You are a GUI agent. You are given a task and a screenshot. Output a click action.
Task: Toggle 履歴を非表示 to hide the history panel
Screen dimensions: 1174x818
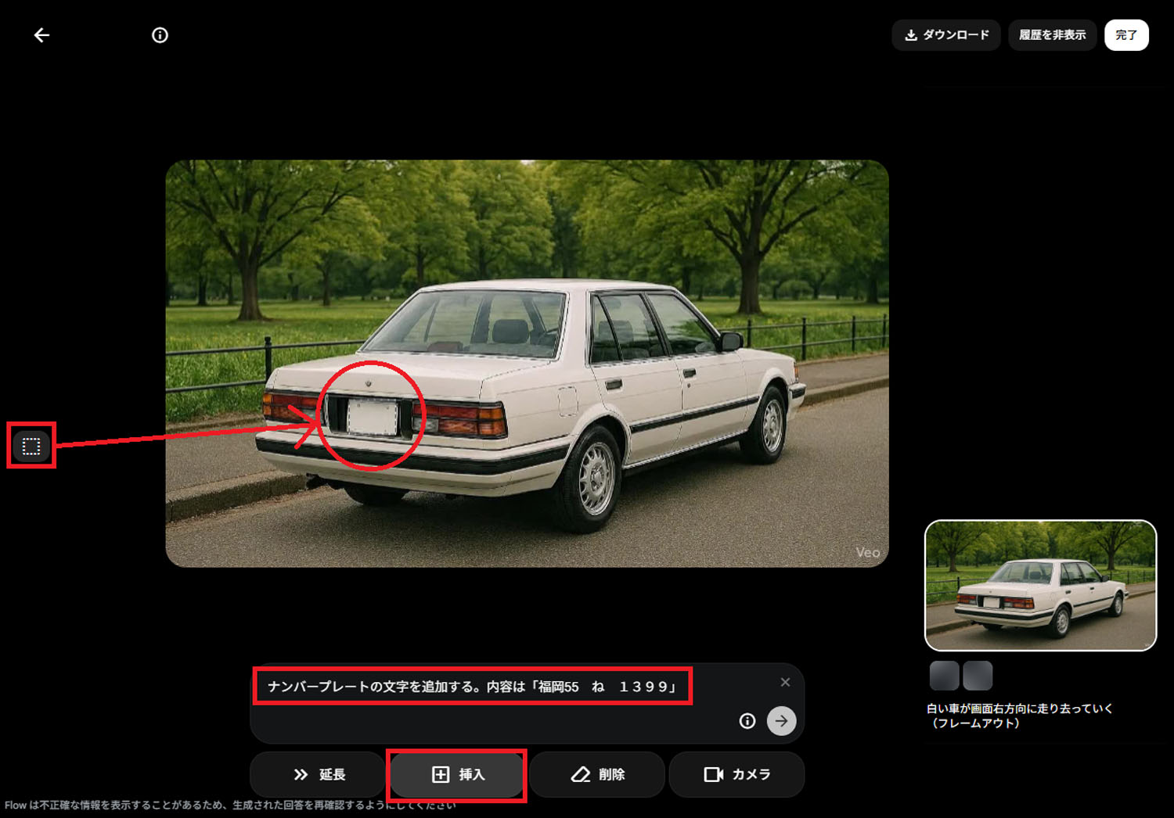[x=1052, y=34]
